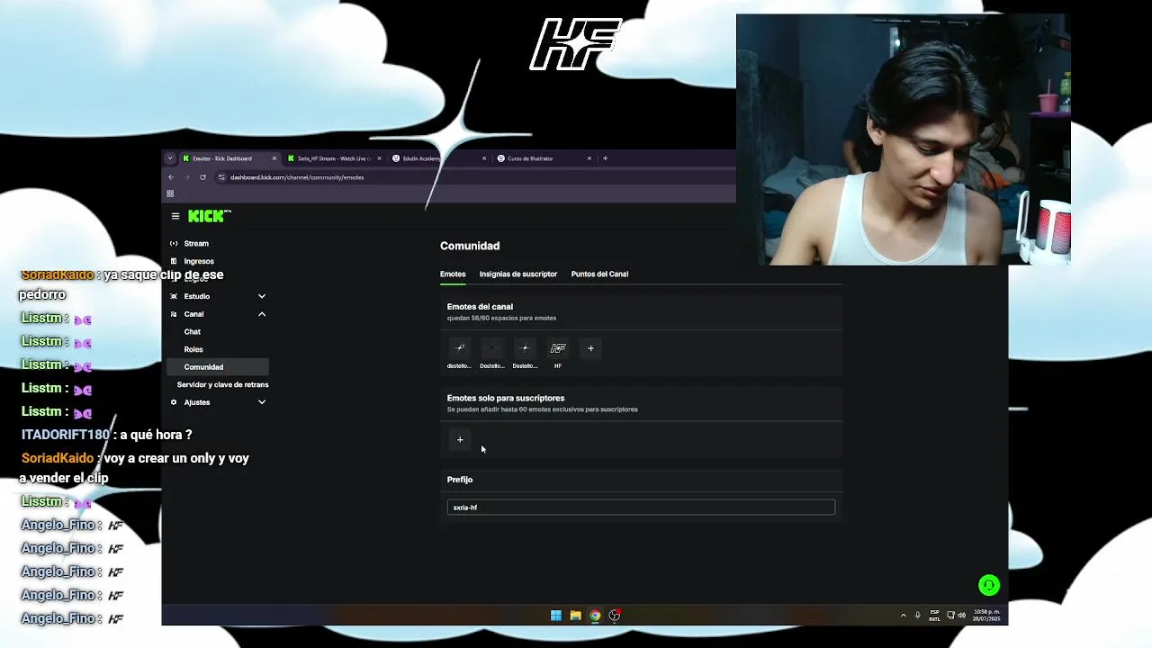Click the Chrome taskbar icon
1152x648 pixels.
click(595, 616)
